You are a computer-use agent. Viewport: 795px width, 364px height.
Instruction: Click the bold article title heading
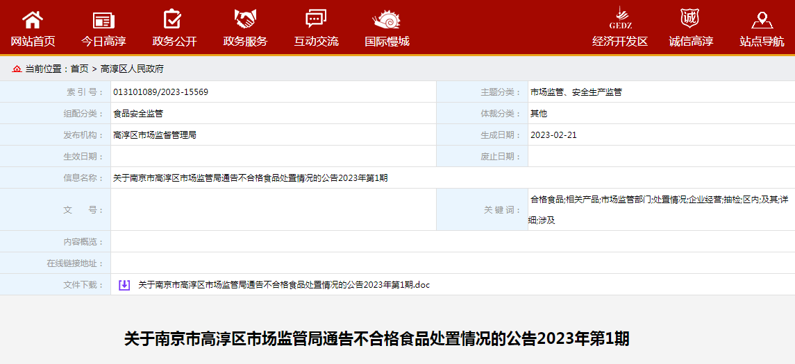click(x=376, y=338)
